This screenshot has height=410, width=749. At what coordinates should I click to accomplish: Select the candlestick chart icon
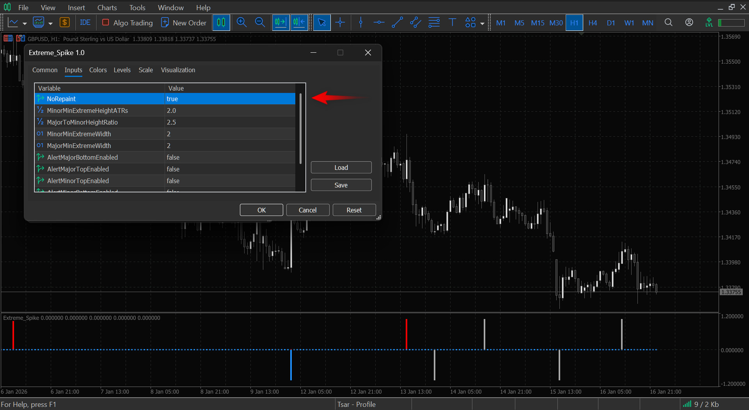click(x=221, y=23)
